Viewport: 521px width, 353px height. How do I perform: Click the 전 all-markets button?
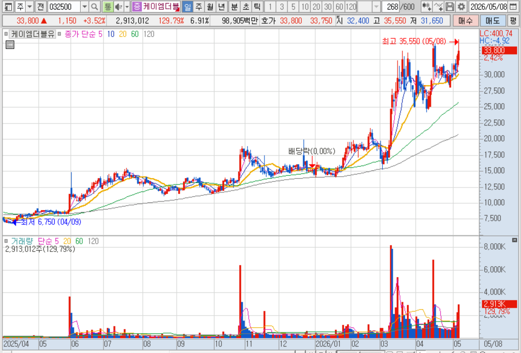coord(40,6)
